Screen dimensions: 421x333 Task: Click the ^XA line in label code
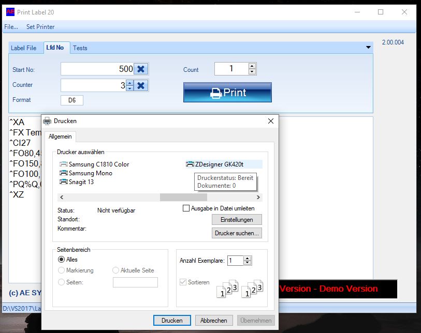point(17,122)
